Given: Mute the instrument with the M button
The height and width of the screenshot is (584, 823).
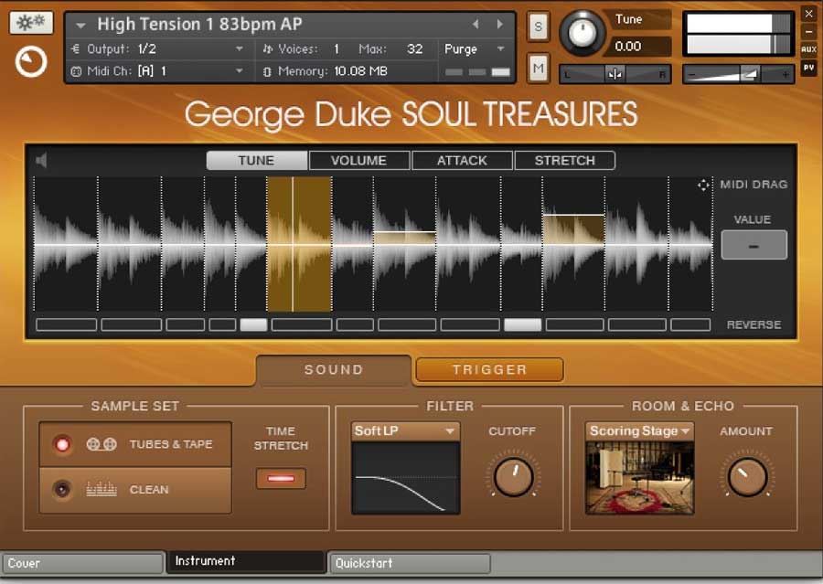Looking at the screenshot, I should (x=538, y=69).
